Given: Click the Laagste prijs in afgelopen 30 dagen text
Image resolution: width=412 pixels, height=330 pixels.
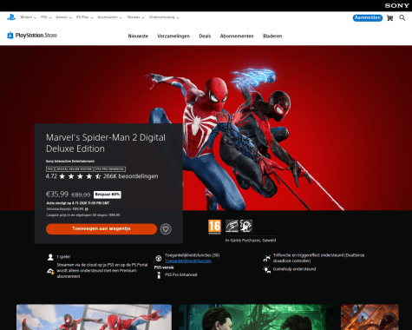Looking at the screenshot, I should tap(83, 215).
